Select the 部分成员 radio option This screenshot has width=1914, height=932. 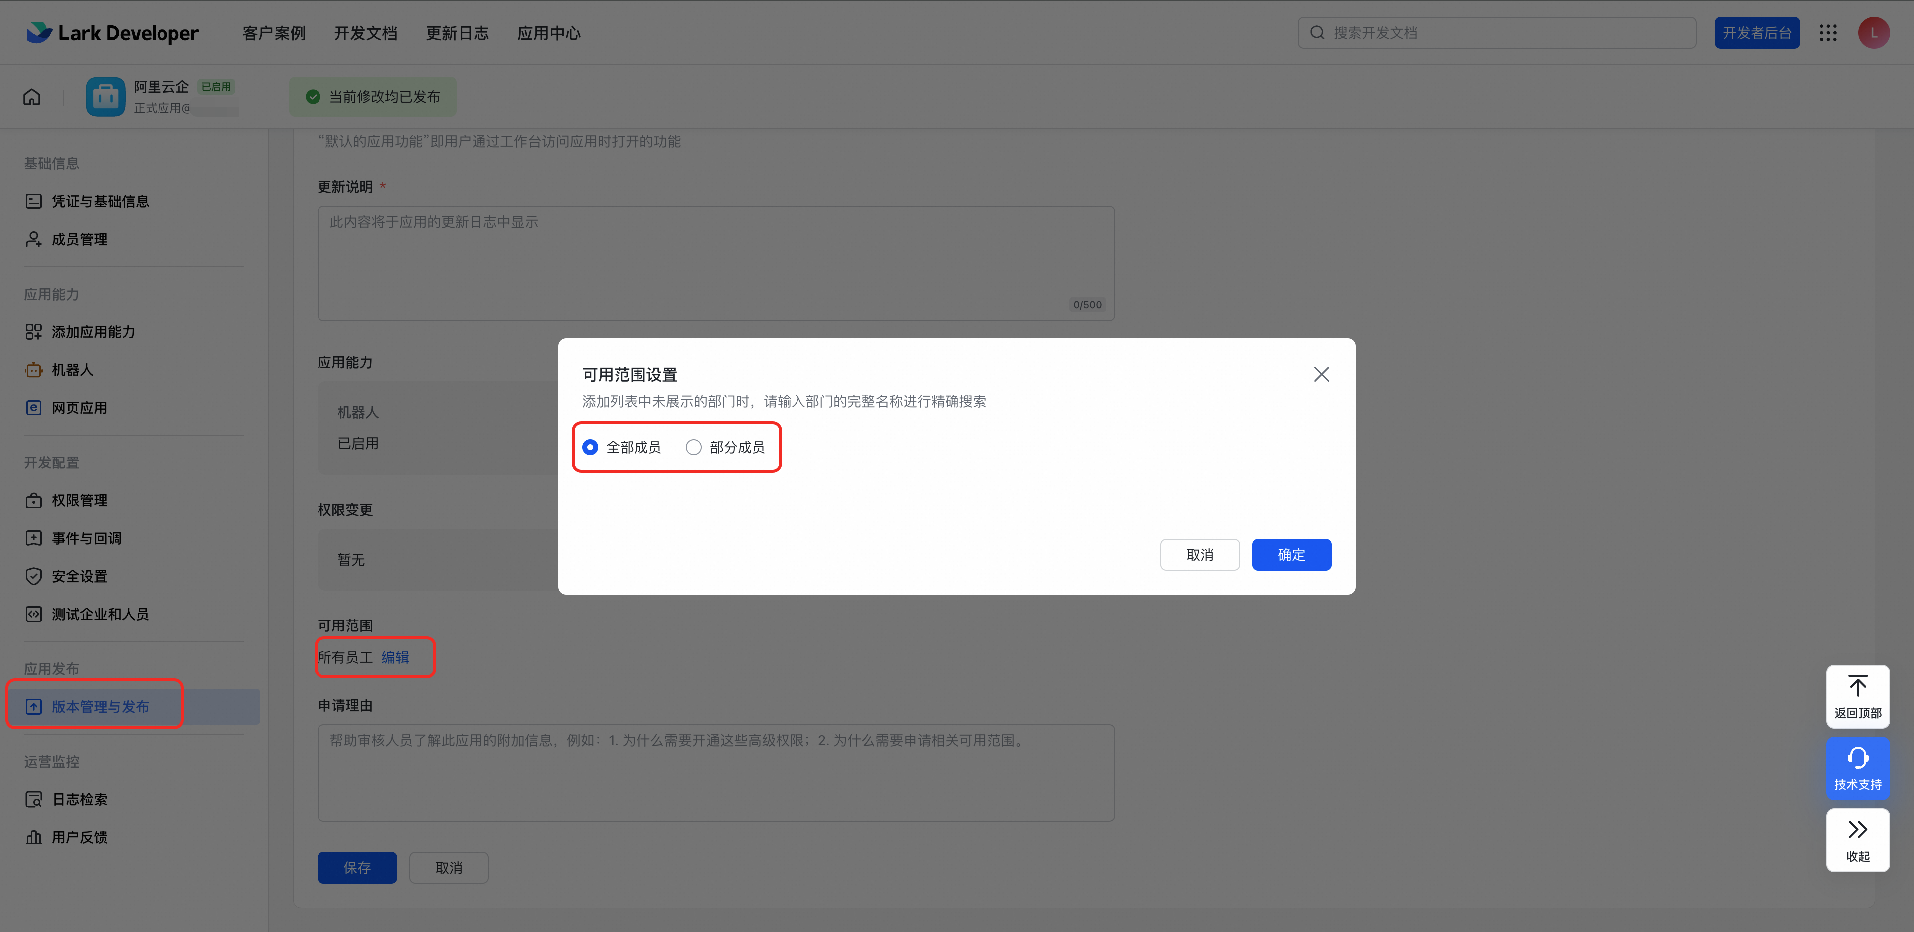point(693,447)
